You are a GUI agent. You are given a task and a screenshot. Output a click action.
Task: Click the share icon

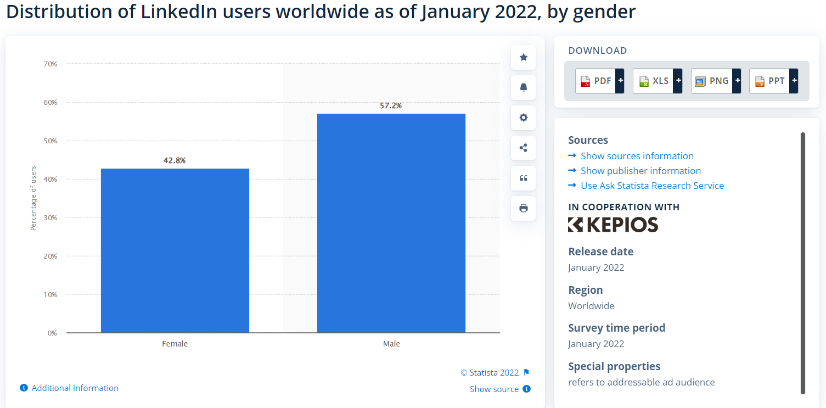coord(523,148)
